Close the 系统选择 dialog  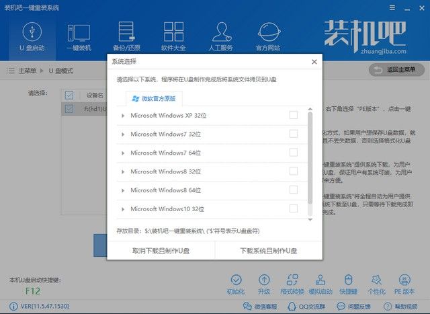(x=314, y=61)
